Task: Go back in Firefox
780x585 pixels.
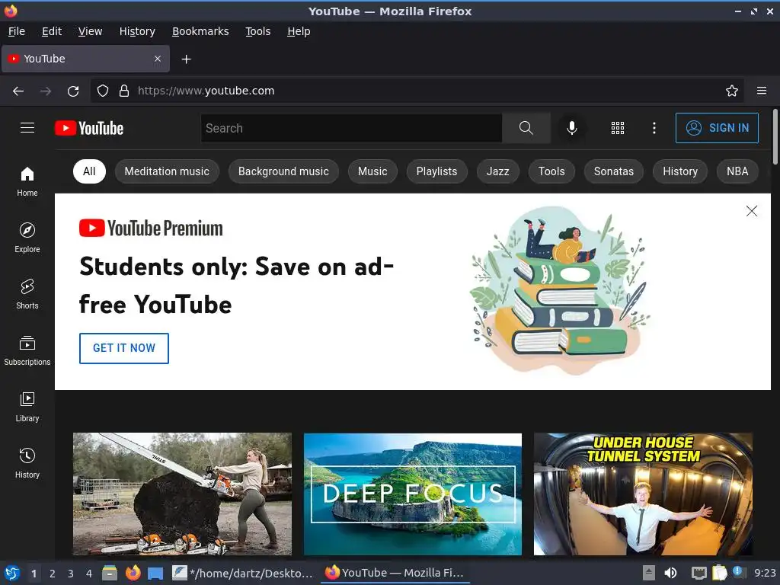Action: coord(18,91)
